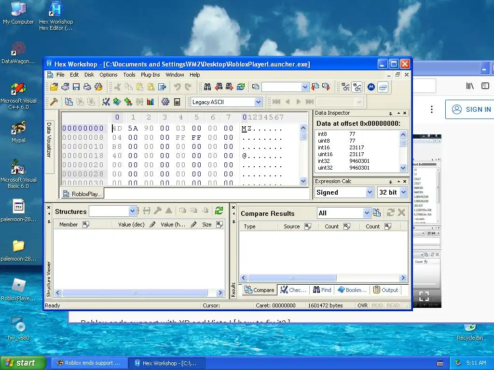Click compare icon next to All dropdown
Image resolution: width=494 pixels, height=370 pixels.
(376, 212)
